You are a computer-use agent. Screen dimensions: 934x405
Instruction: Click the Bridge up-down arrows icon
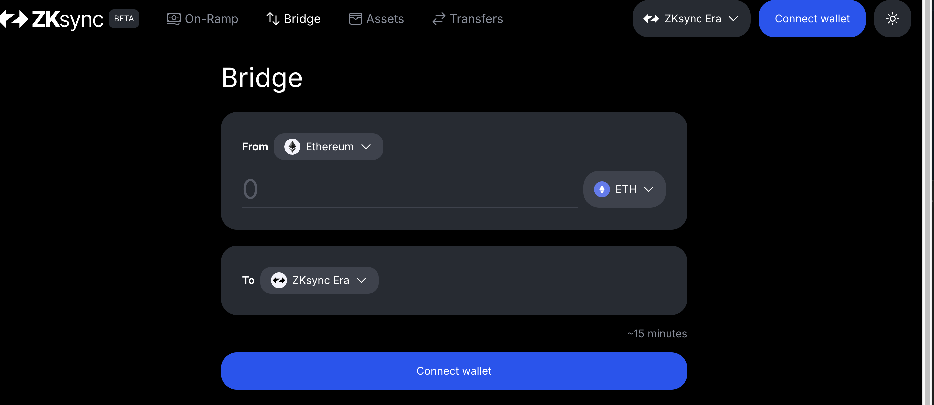point(273,19)
